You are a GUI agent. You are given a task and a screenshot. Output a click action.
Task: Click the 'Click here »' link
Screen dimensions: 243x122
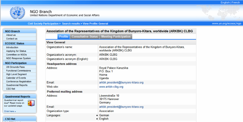[10, 111]
